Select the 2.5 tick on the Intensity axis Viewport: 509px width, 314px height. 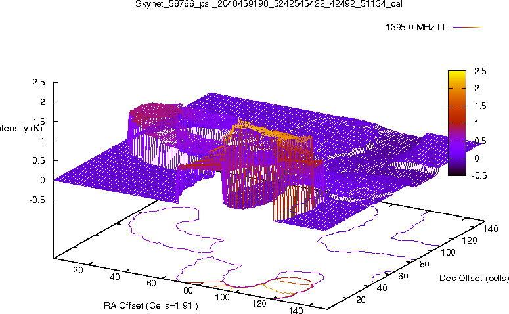coord(39,83)
